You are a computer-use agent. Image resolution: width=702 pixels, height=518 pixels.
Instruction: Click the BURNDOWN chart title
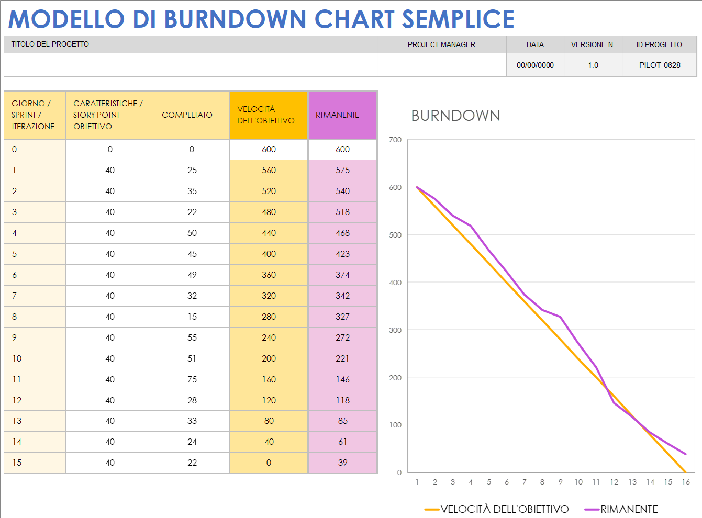(455, 116)
